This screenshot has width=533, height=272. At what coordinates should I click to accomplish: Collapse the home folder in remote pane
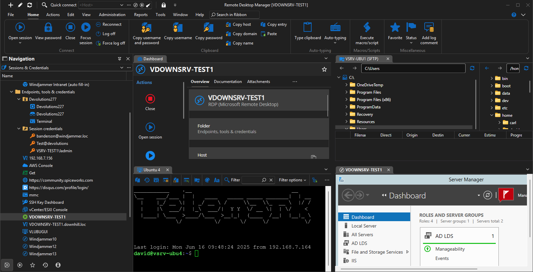(x=492, y=115)
